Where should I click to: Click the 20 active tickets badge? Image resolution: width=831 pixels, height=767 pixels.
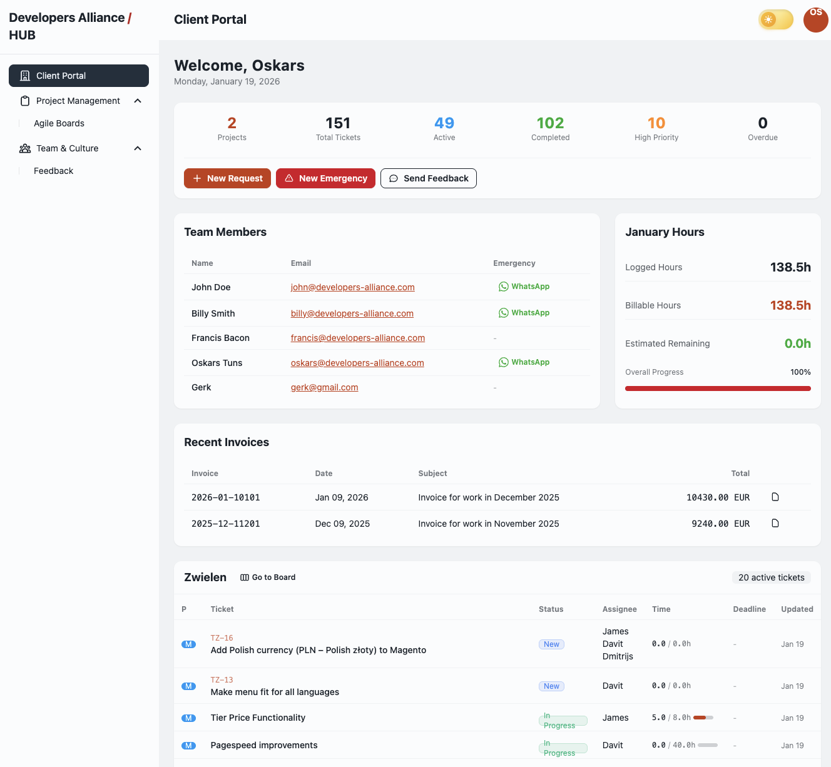click(772, 577)
